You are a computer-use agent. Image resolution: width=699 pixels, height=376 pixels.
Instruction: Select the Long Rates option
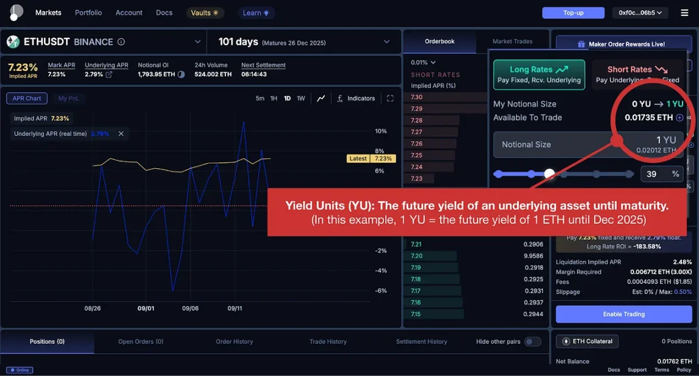pos(539,75)
